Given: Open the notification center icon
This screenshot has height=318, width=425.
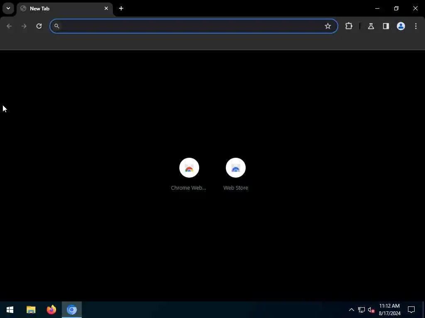Looking at the screenshot, I should [x=411, y=310].
